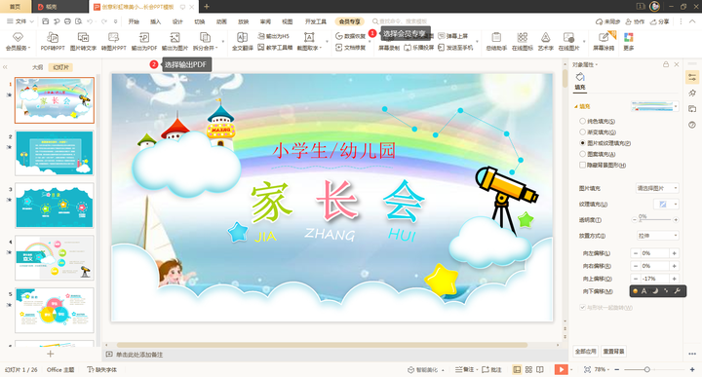Open the 请选择图片 dropdown
This screenshot has height=377, width=702.
point(657,188)
